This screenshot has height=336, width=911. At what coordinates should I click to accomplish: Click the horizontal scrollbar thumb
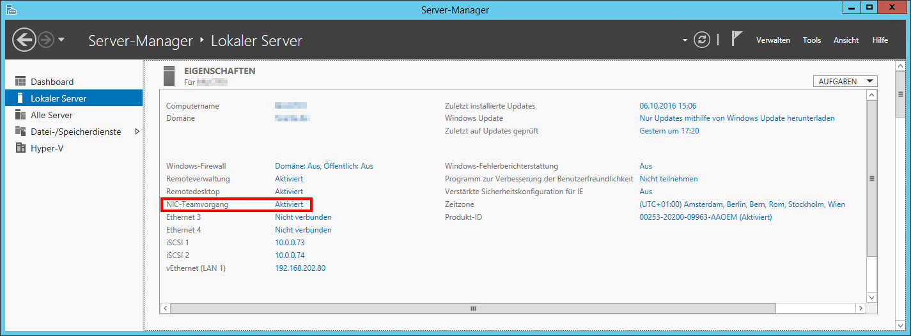coord(473,308)
